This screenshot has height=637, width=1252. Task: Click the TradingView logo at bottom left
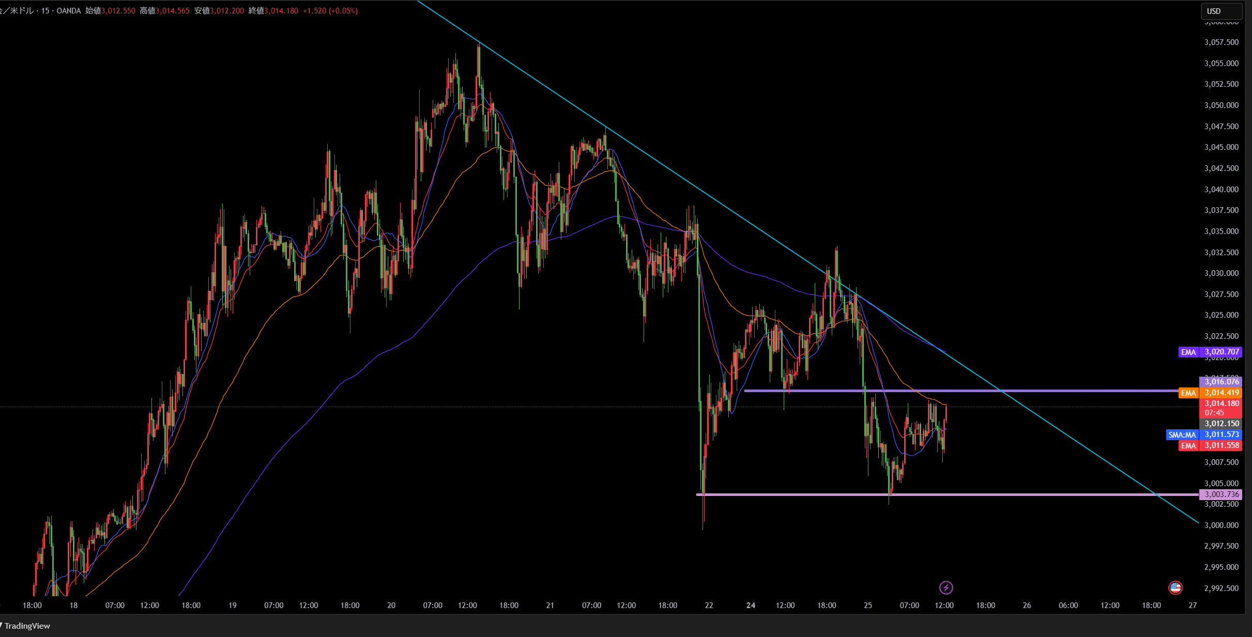pos(26,626)
